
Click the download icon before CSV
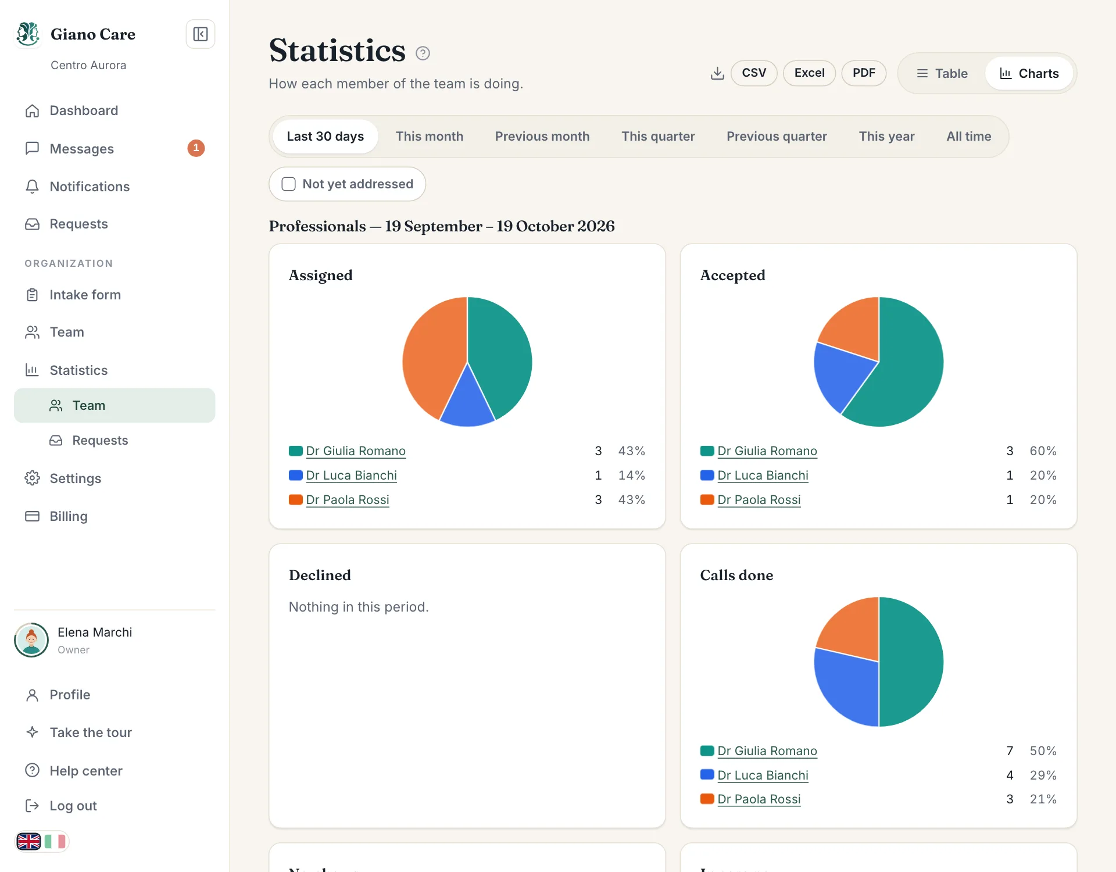(x=717, y=73)
